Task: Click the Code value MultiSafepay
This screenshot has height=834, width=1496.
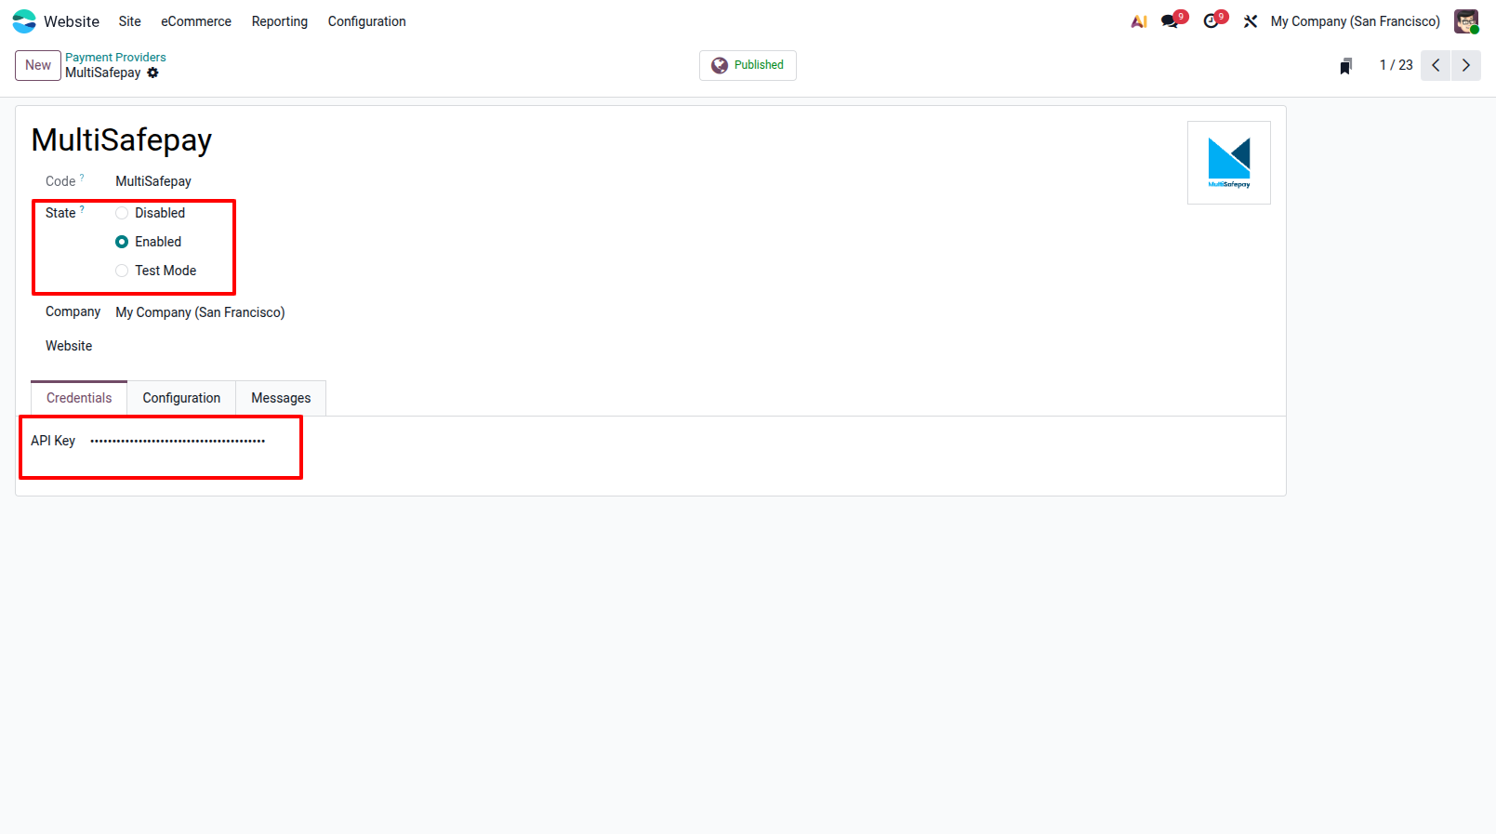Action: [x=153, y=181]
